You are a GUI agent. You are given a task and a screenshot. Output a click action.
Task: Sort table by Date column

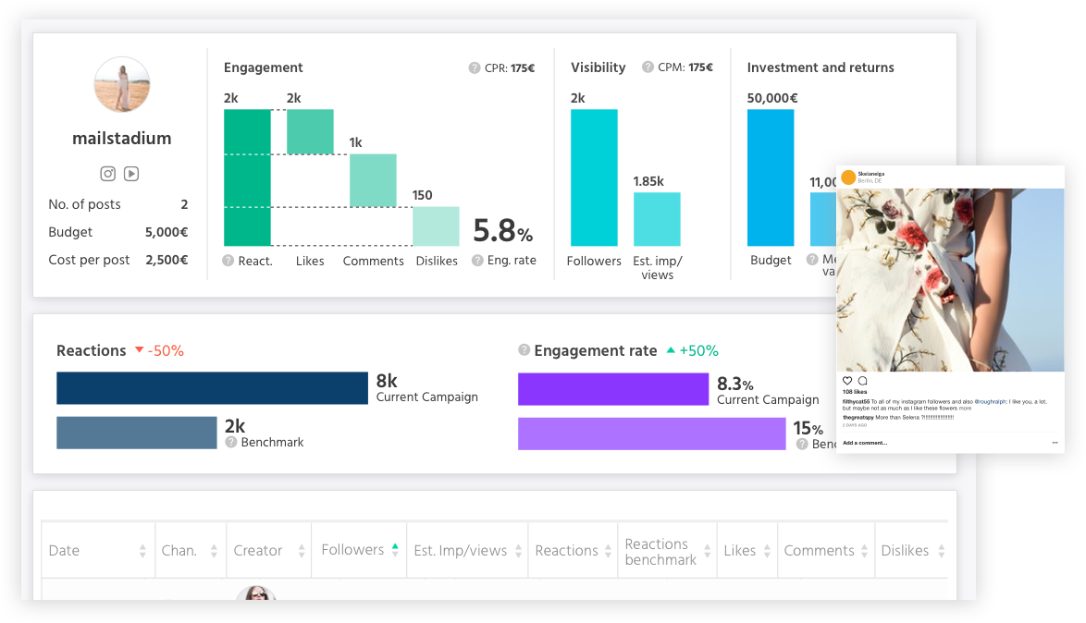tap(142, 551)
